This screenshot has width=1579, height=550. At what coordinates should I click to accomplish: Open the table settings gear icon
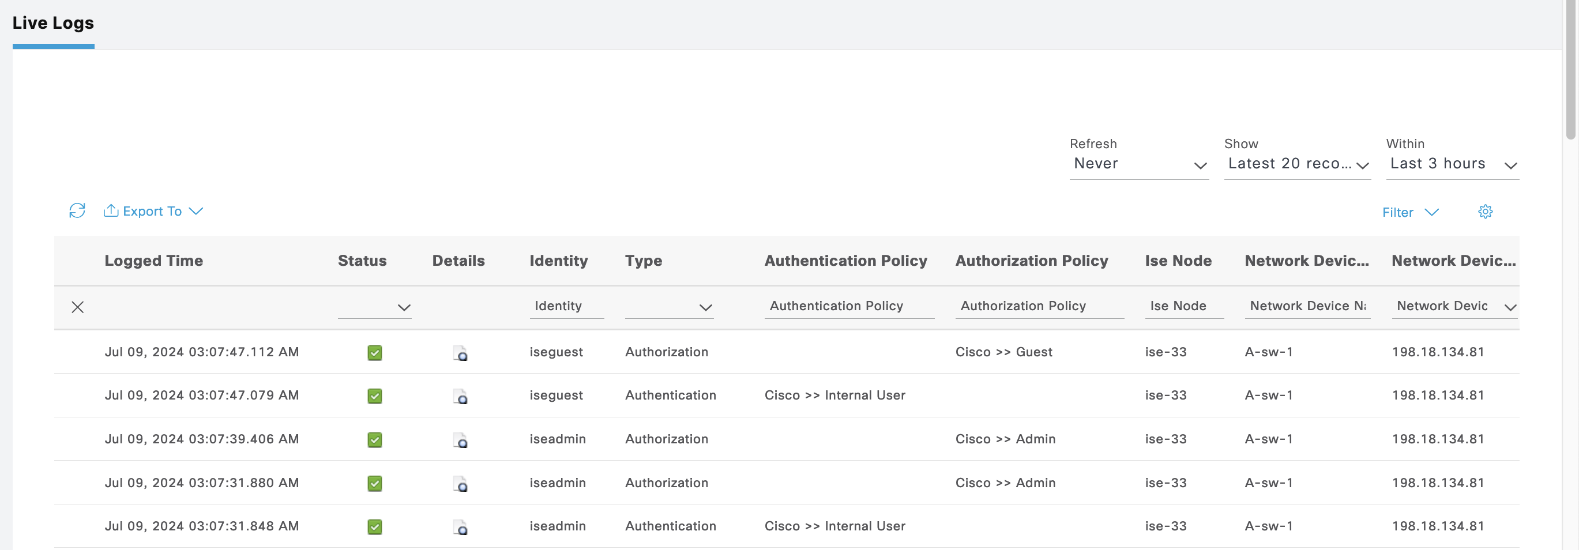tap(1484, 212)
